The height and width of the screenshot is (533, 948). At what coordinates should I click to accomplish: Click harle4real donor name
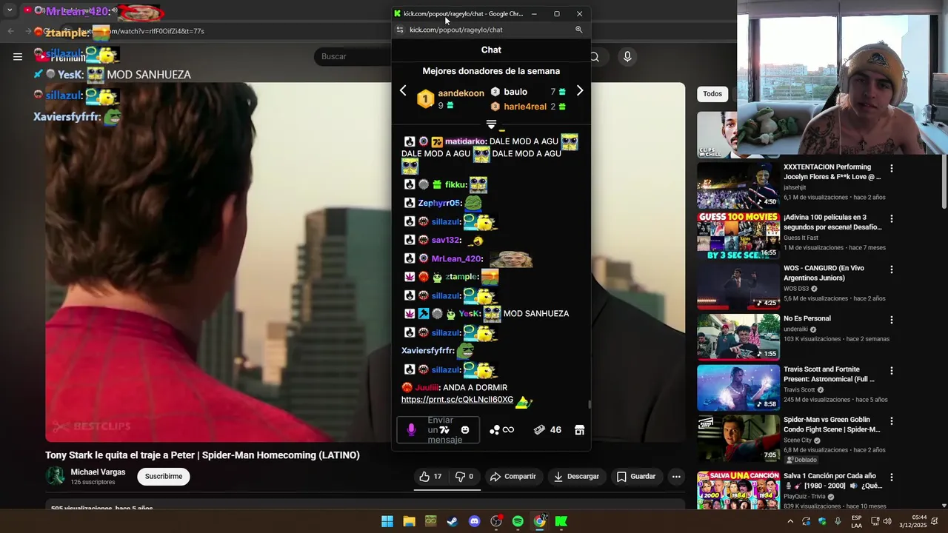[525, 107]
